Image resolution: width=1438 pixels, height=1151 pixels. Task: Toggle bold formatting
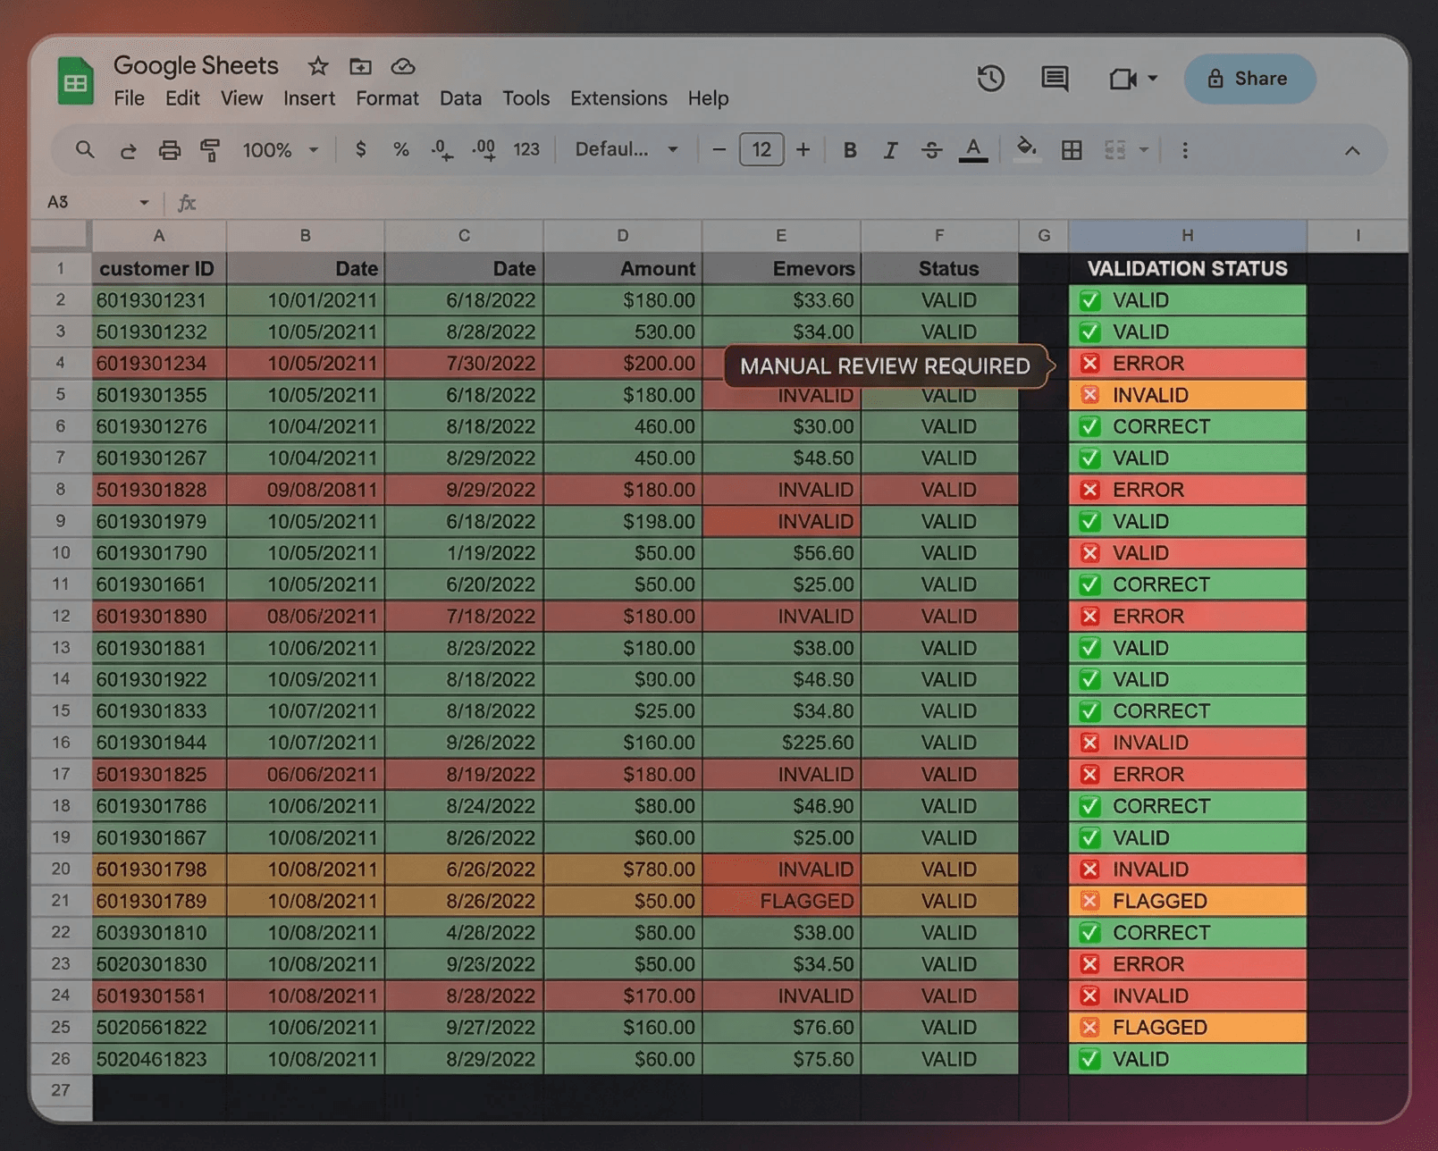850,150
